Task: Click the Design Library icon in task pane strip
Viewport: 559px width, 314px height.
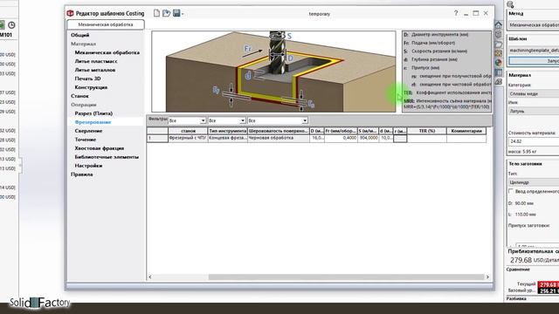Action: [499, 35]
